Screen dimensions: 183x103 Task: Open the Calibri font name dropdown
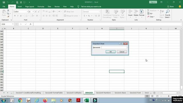tap(27, 12)
